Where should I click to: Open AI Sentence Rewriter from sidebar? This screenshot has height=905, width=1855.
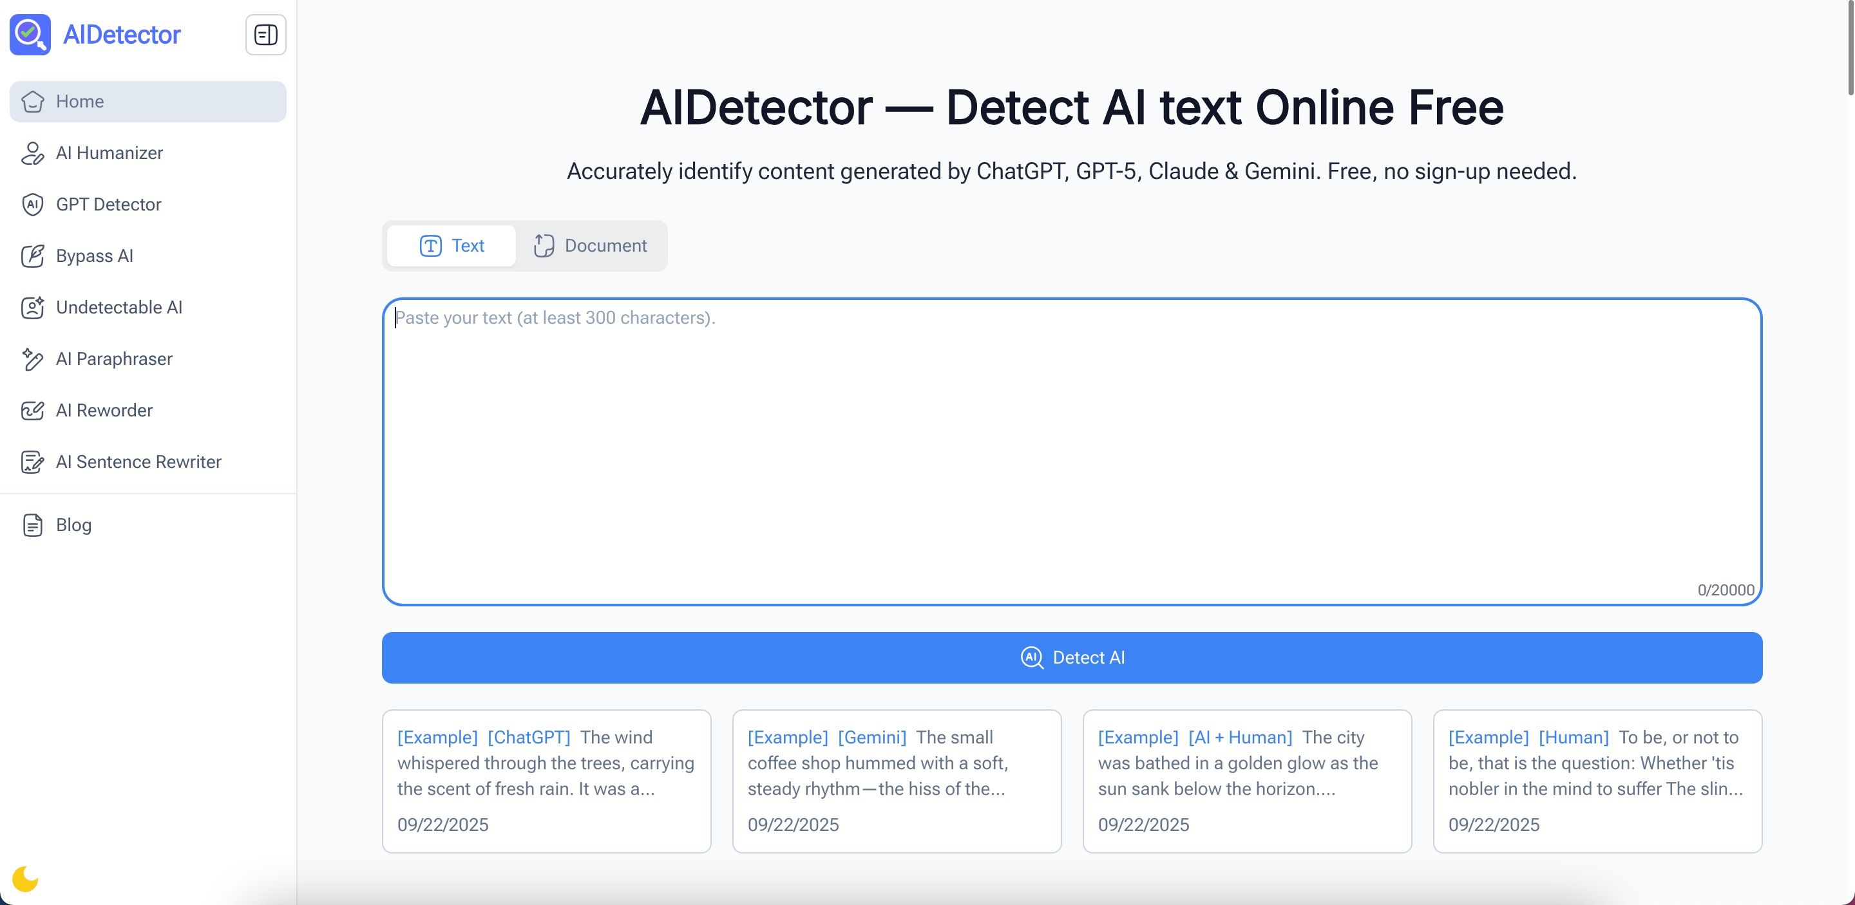[138, 462]
